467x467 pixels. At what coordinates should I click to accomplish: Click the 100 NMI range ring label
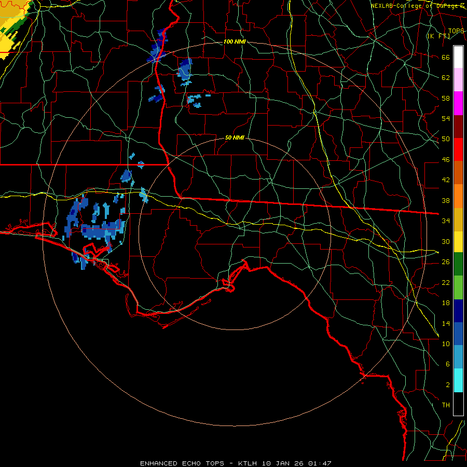point(235,42)
